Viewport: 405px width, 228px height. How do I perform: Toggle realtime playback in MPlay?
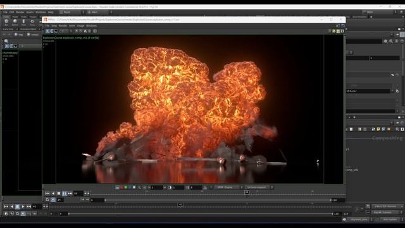click(x=53, y=200)
